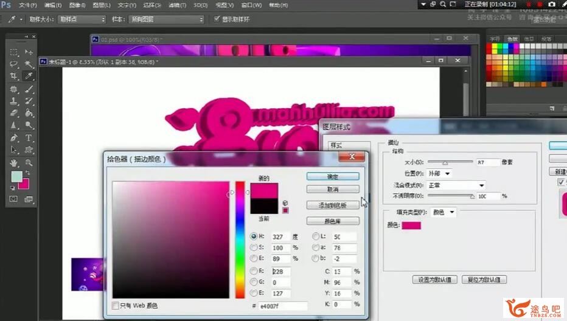Click the screen mode icon in toolbox

click(x=29, y=199)
